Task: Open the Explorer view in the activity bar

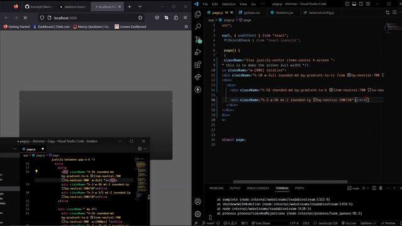Action: [x=198, y=14]
